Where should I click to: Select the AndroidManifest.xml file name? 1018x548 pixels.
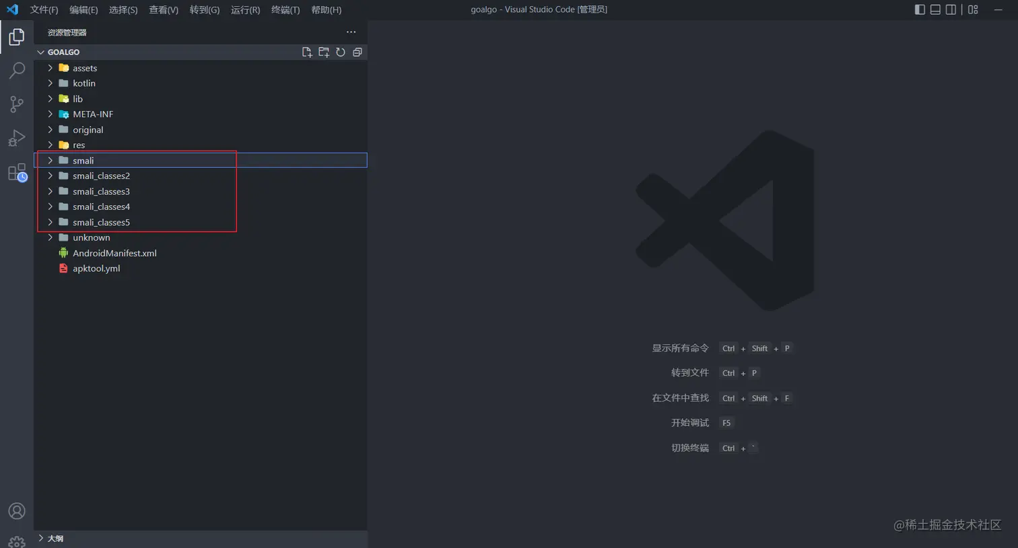pyautogui.click(x=114, y=253)
